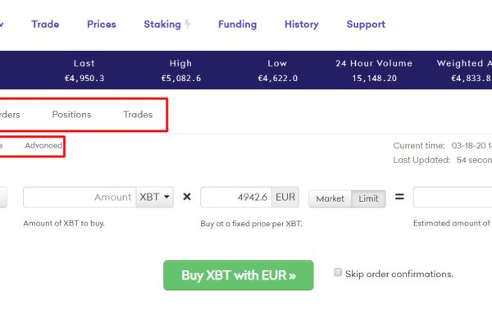
Task: Click the 24 Hour Volume ticker value
Action: [x=373, y=78]
